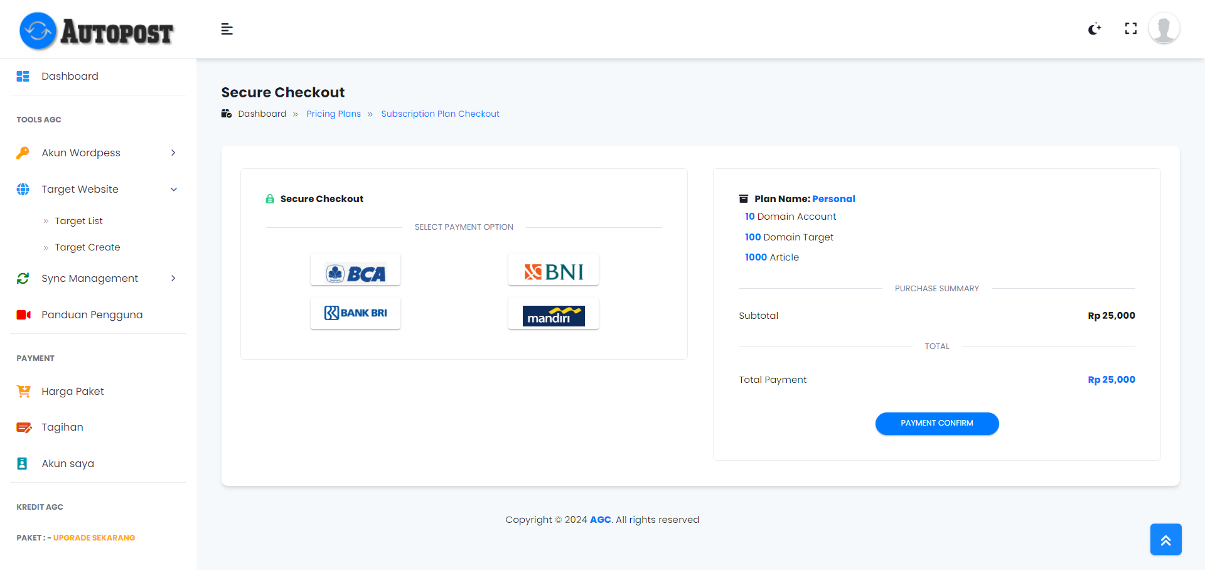Select BCA as payment option
Viewport: 1205px width, 570px height.
(x=355, y=270)
